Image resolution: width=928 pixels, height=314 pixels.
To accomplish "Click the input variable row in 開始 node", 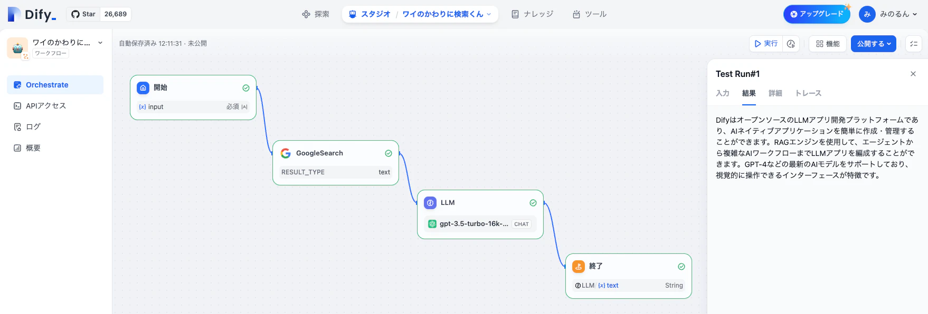I will [x=193, y=107].
